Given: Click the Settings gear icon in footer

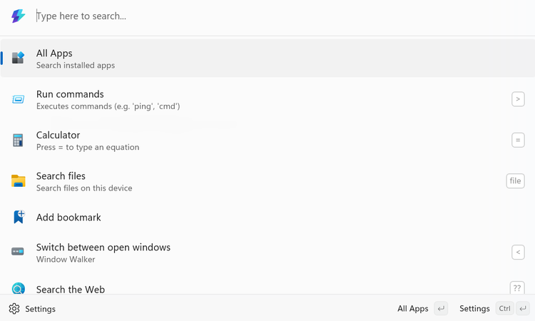Looking at the screenshot, I should pos(14,309).
